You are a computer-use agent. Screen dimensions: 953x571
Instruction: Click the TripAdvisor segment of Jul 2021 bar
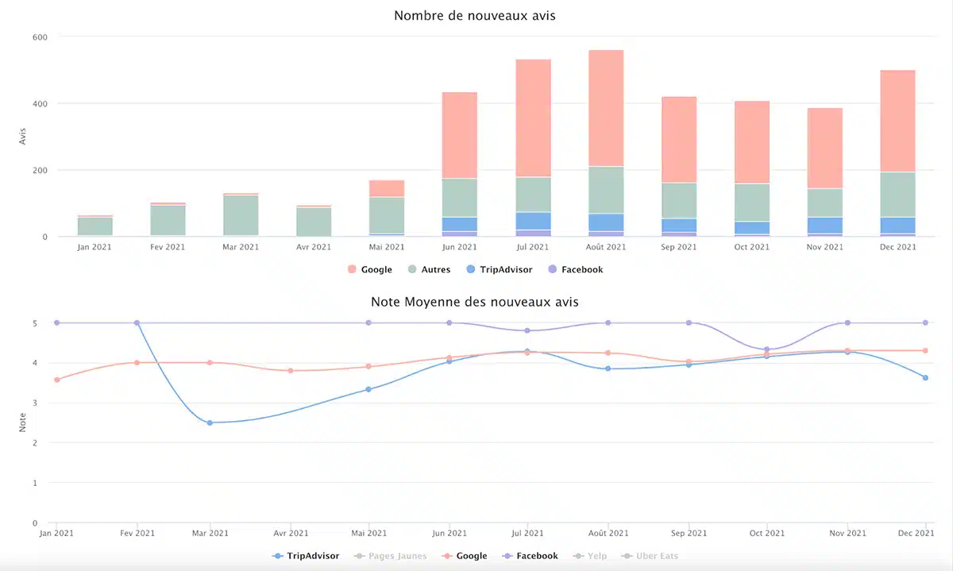(x=533, y=221)
